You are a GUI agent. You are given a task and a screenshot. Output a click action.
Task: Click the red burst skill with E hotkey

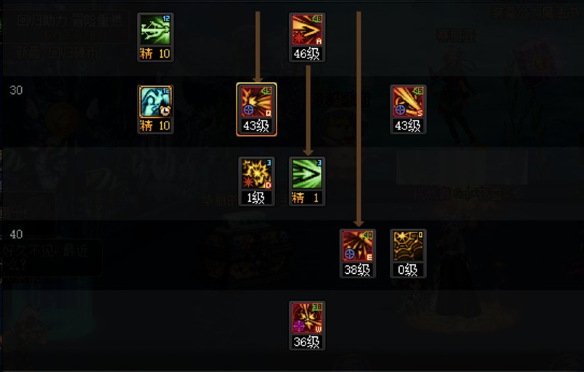[358, 246]
